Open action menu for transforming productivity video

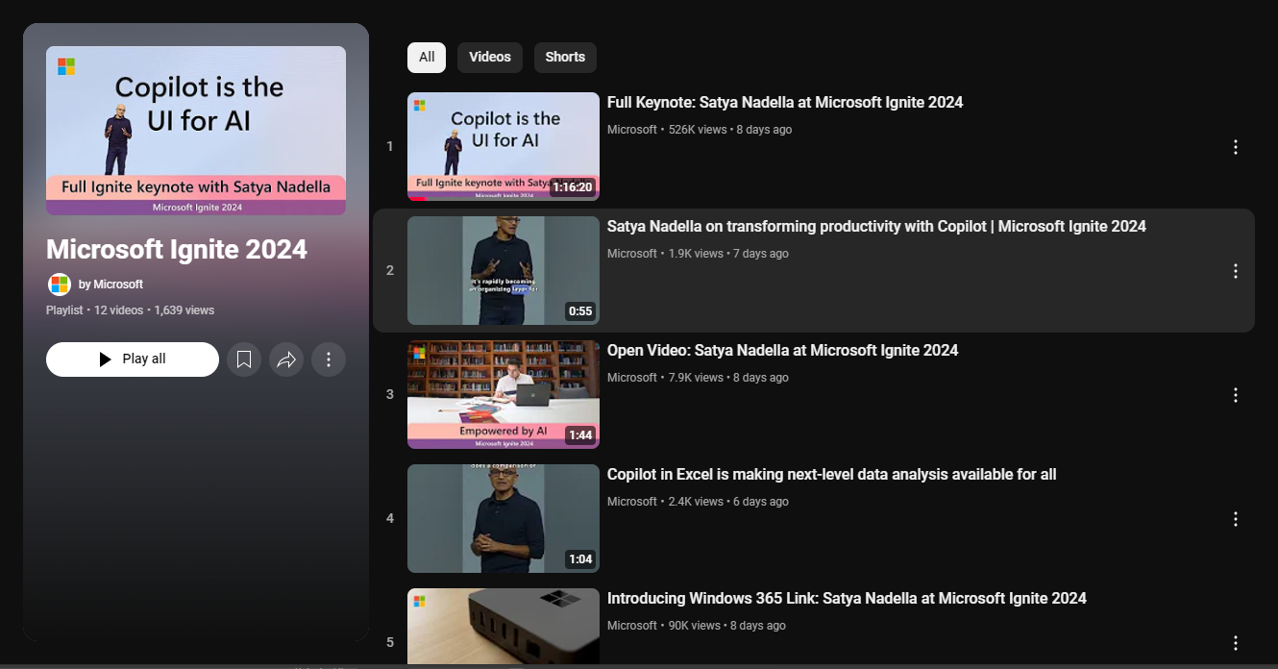pyautogui.click(x=1236, y=271)
